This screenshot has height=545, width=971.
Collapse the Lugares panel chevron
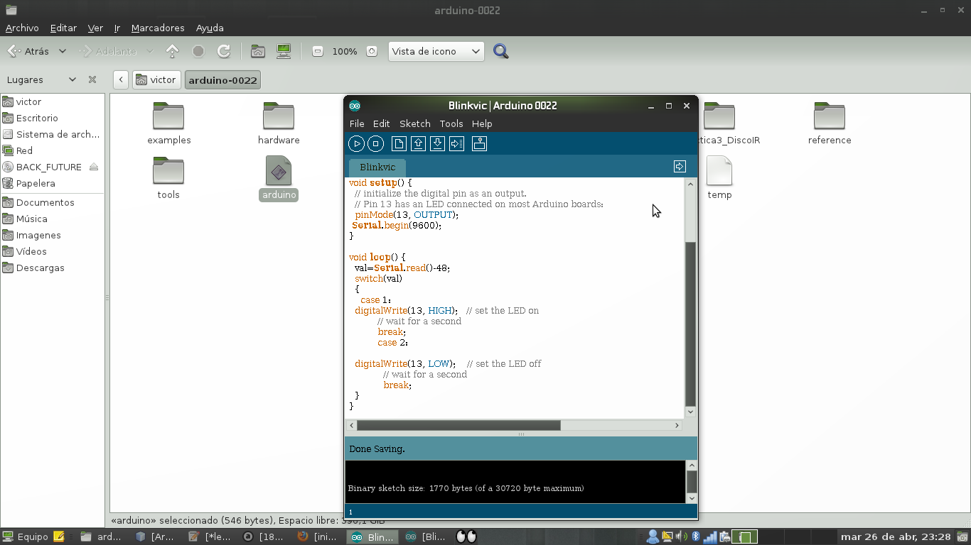tap(71, 79)
